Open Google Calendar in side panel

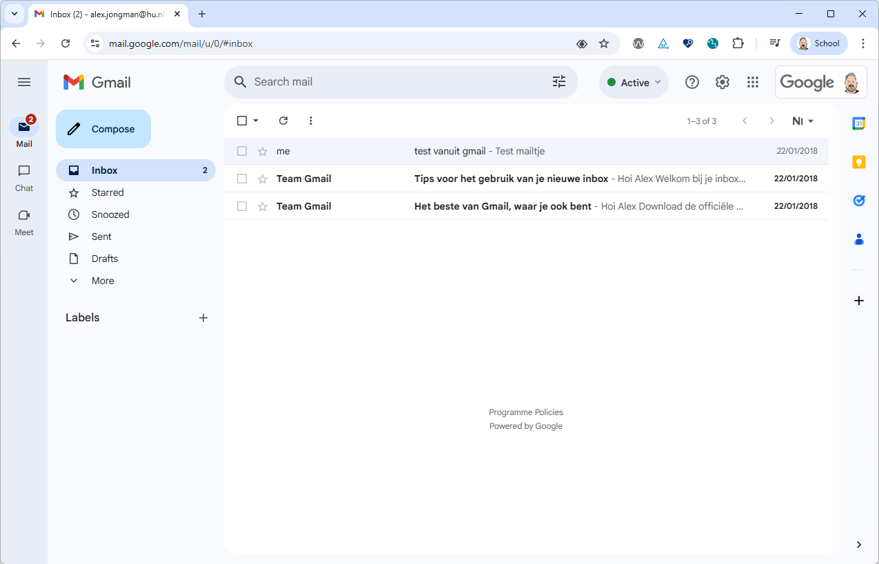click(x=858, y=123)
